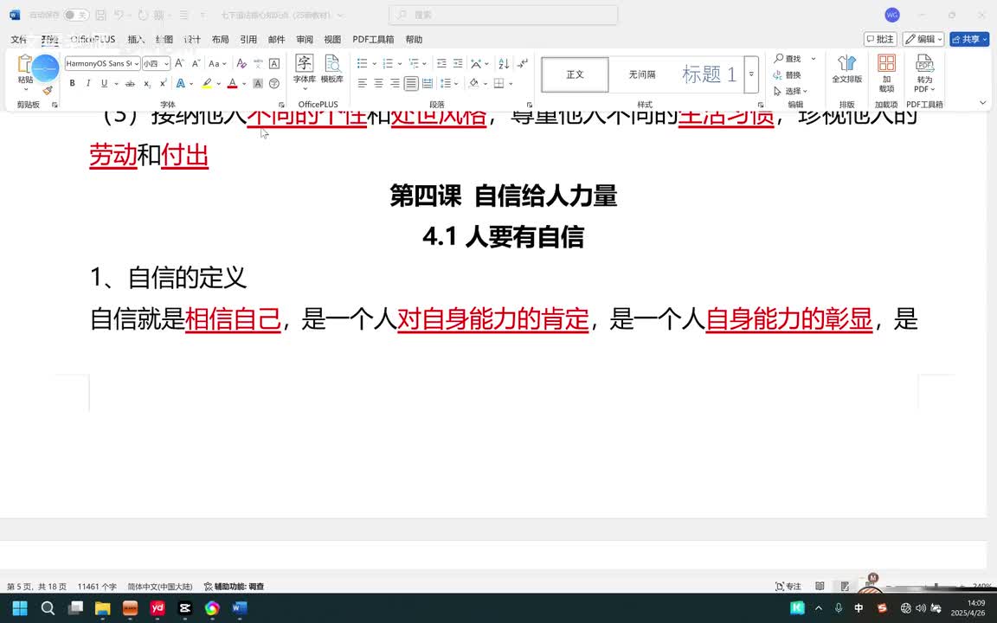The width and height of the screenshot is (997, 623).
Task: Collapse the ribbon with the chevron
Action: pos(982,103)
